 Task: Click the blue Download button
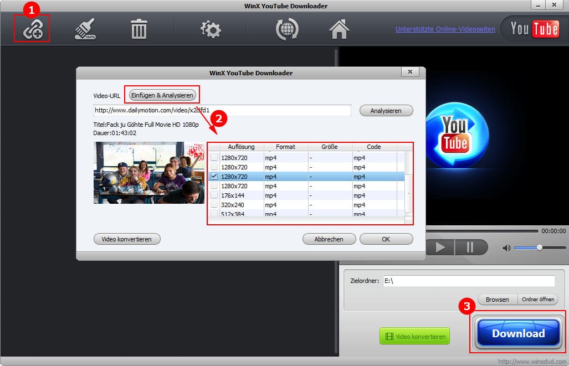(x=518, y=333)
